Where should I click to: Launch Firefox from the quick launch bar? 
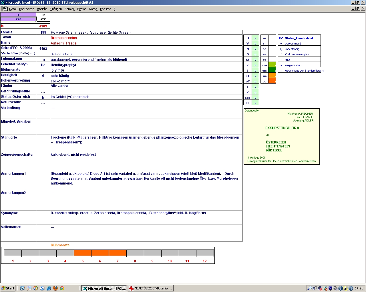55,288
